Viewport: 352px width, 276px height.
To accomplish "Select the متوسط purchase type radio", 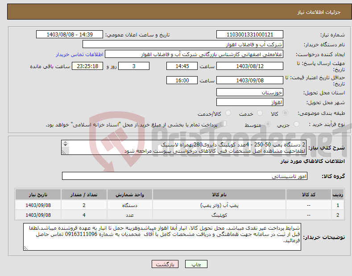I will coord(268,124).
